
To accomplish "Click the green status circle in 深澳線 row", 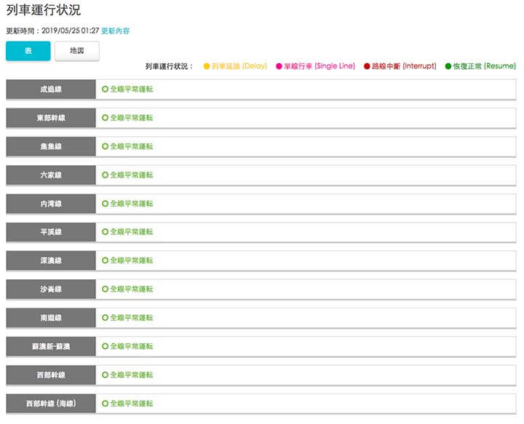I will 105,260.
